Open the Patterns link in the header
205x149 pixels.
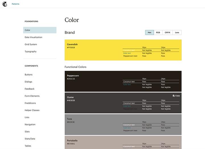pos(15,4)
